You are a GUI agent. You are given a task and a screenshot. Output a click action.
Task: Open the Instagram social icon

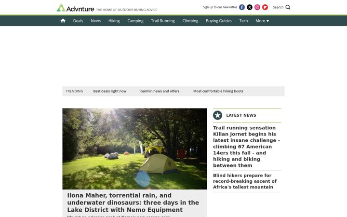257,7
